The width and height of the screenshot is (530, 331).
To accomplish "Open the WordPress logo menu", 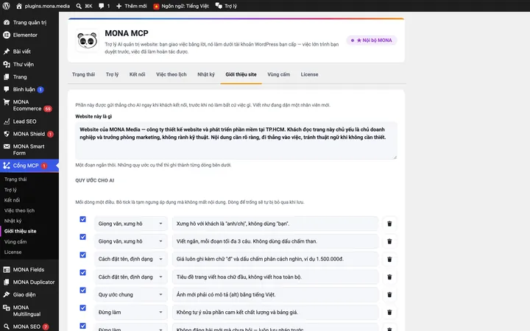I will coord(6,6).
